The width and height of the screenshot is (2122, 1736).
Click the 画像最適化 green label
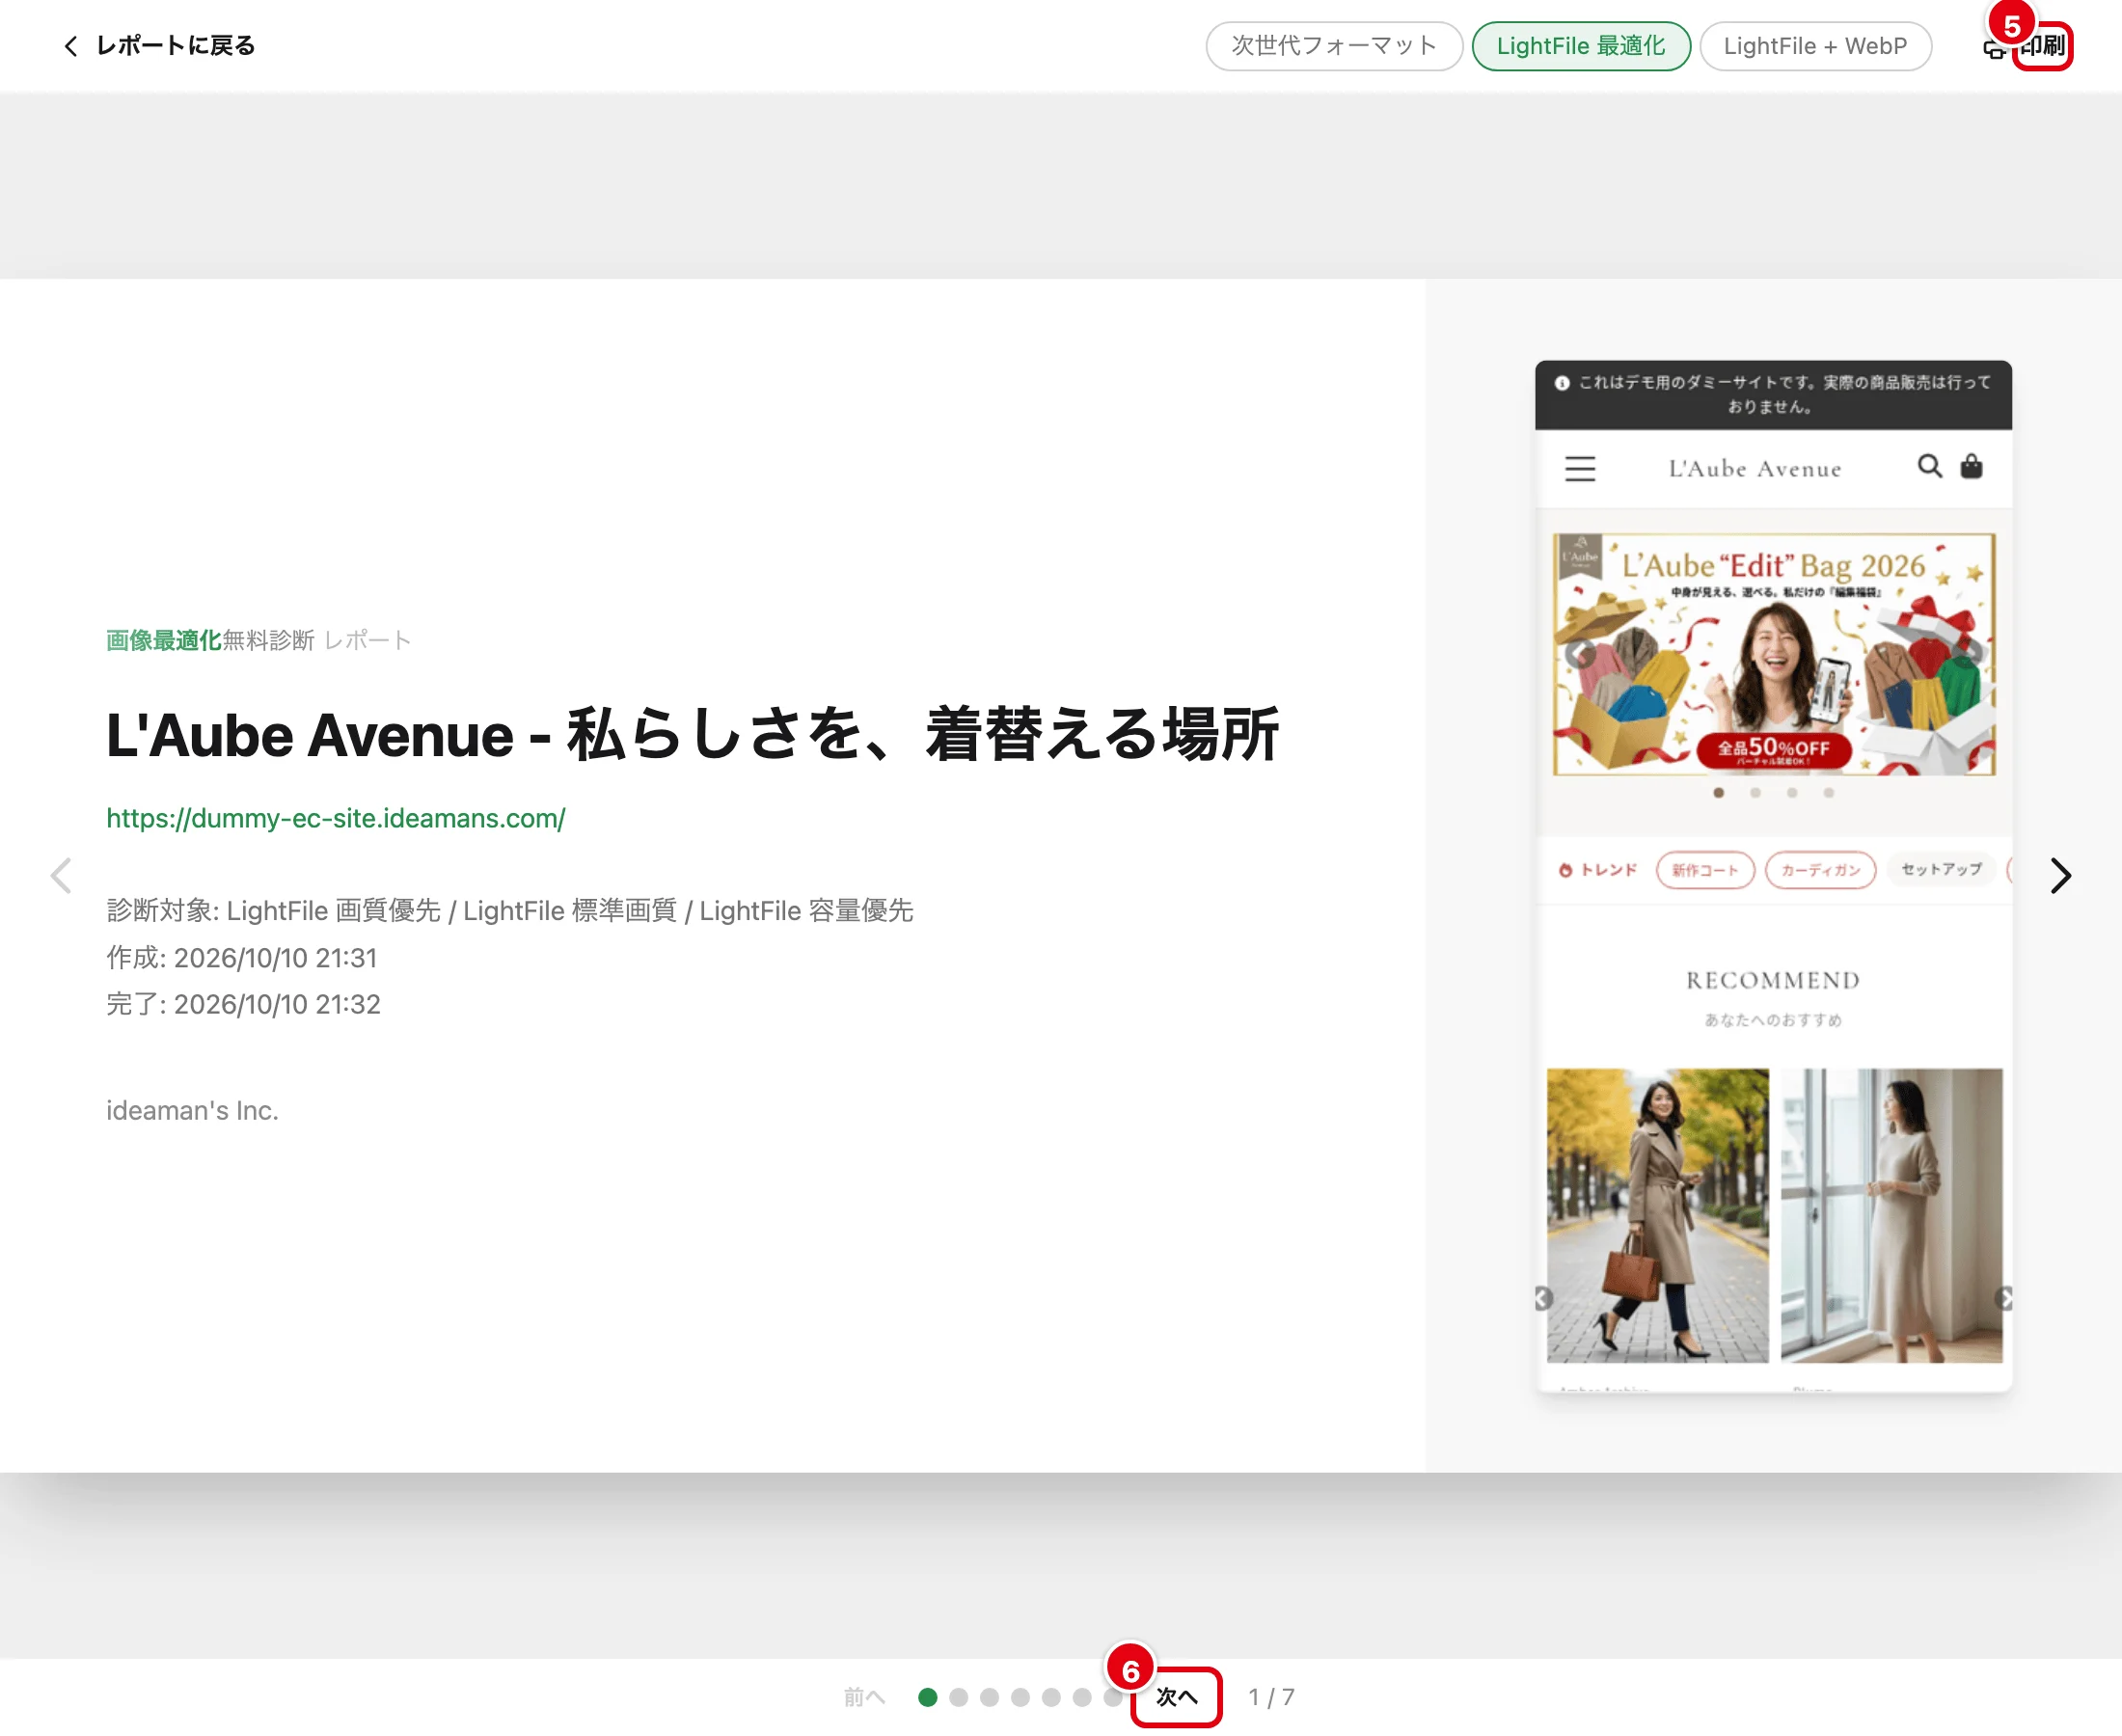tap(163, 640)
